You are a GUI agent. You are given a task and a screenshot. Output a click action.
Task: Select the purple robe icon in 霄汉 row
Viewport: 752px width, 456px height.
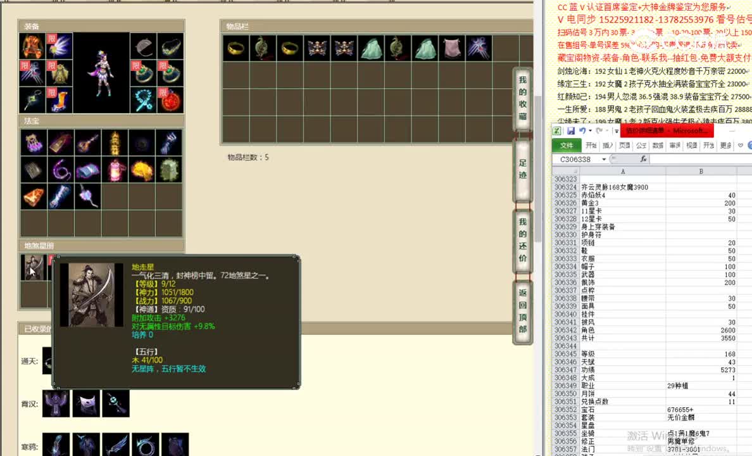coord(56,403)
